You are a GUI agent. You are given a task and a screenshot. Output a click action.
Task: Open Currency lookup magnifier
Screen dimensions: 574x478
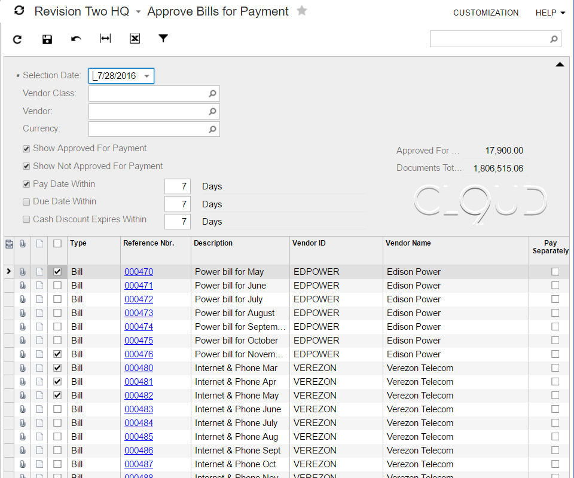point(212,129)
